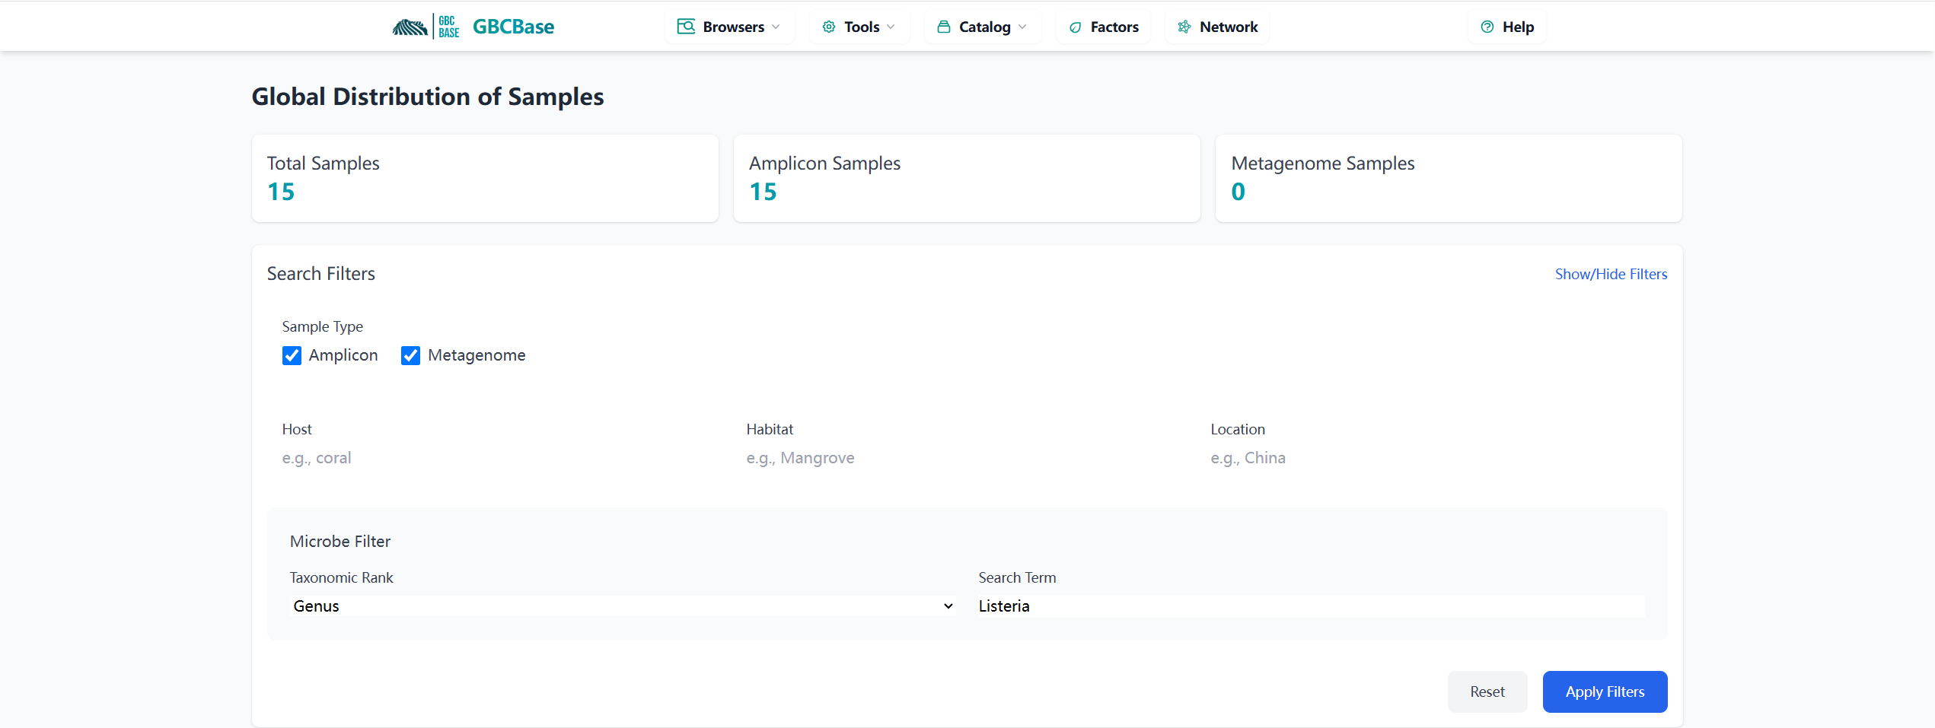1935x728 pixels.
Task: Click the Global Distribution of Samples heading
Action: (x=428, y=97)
